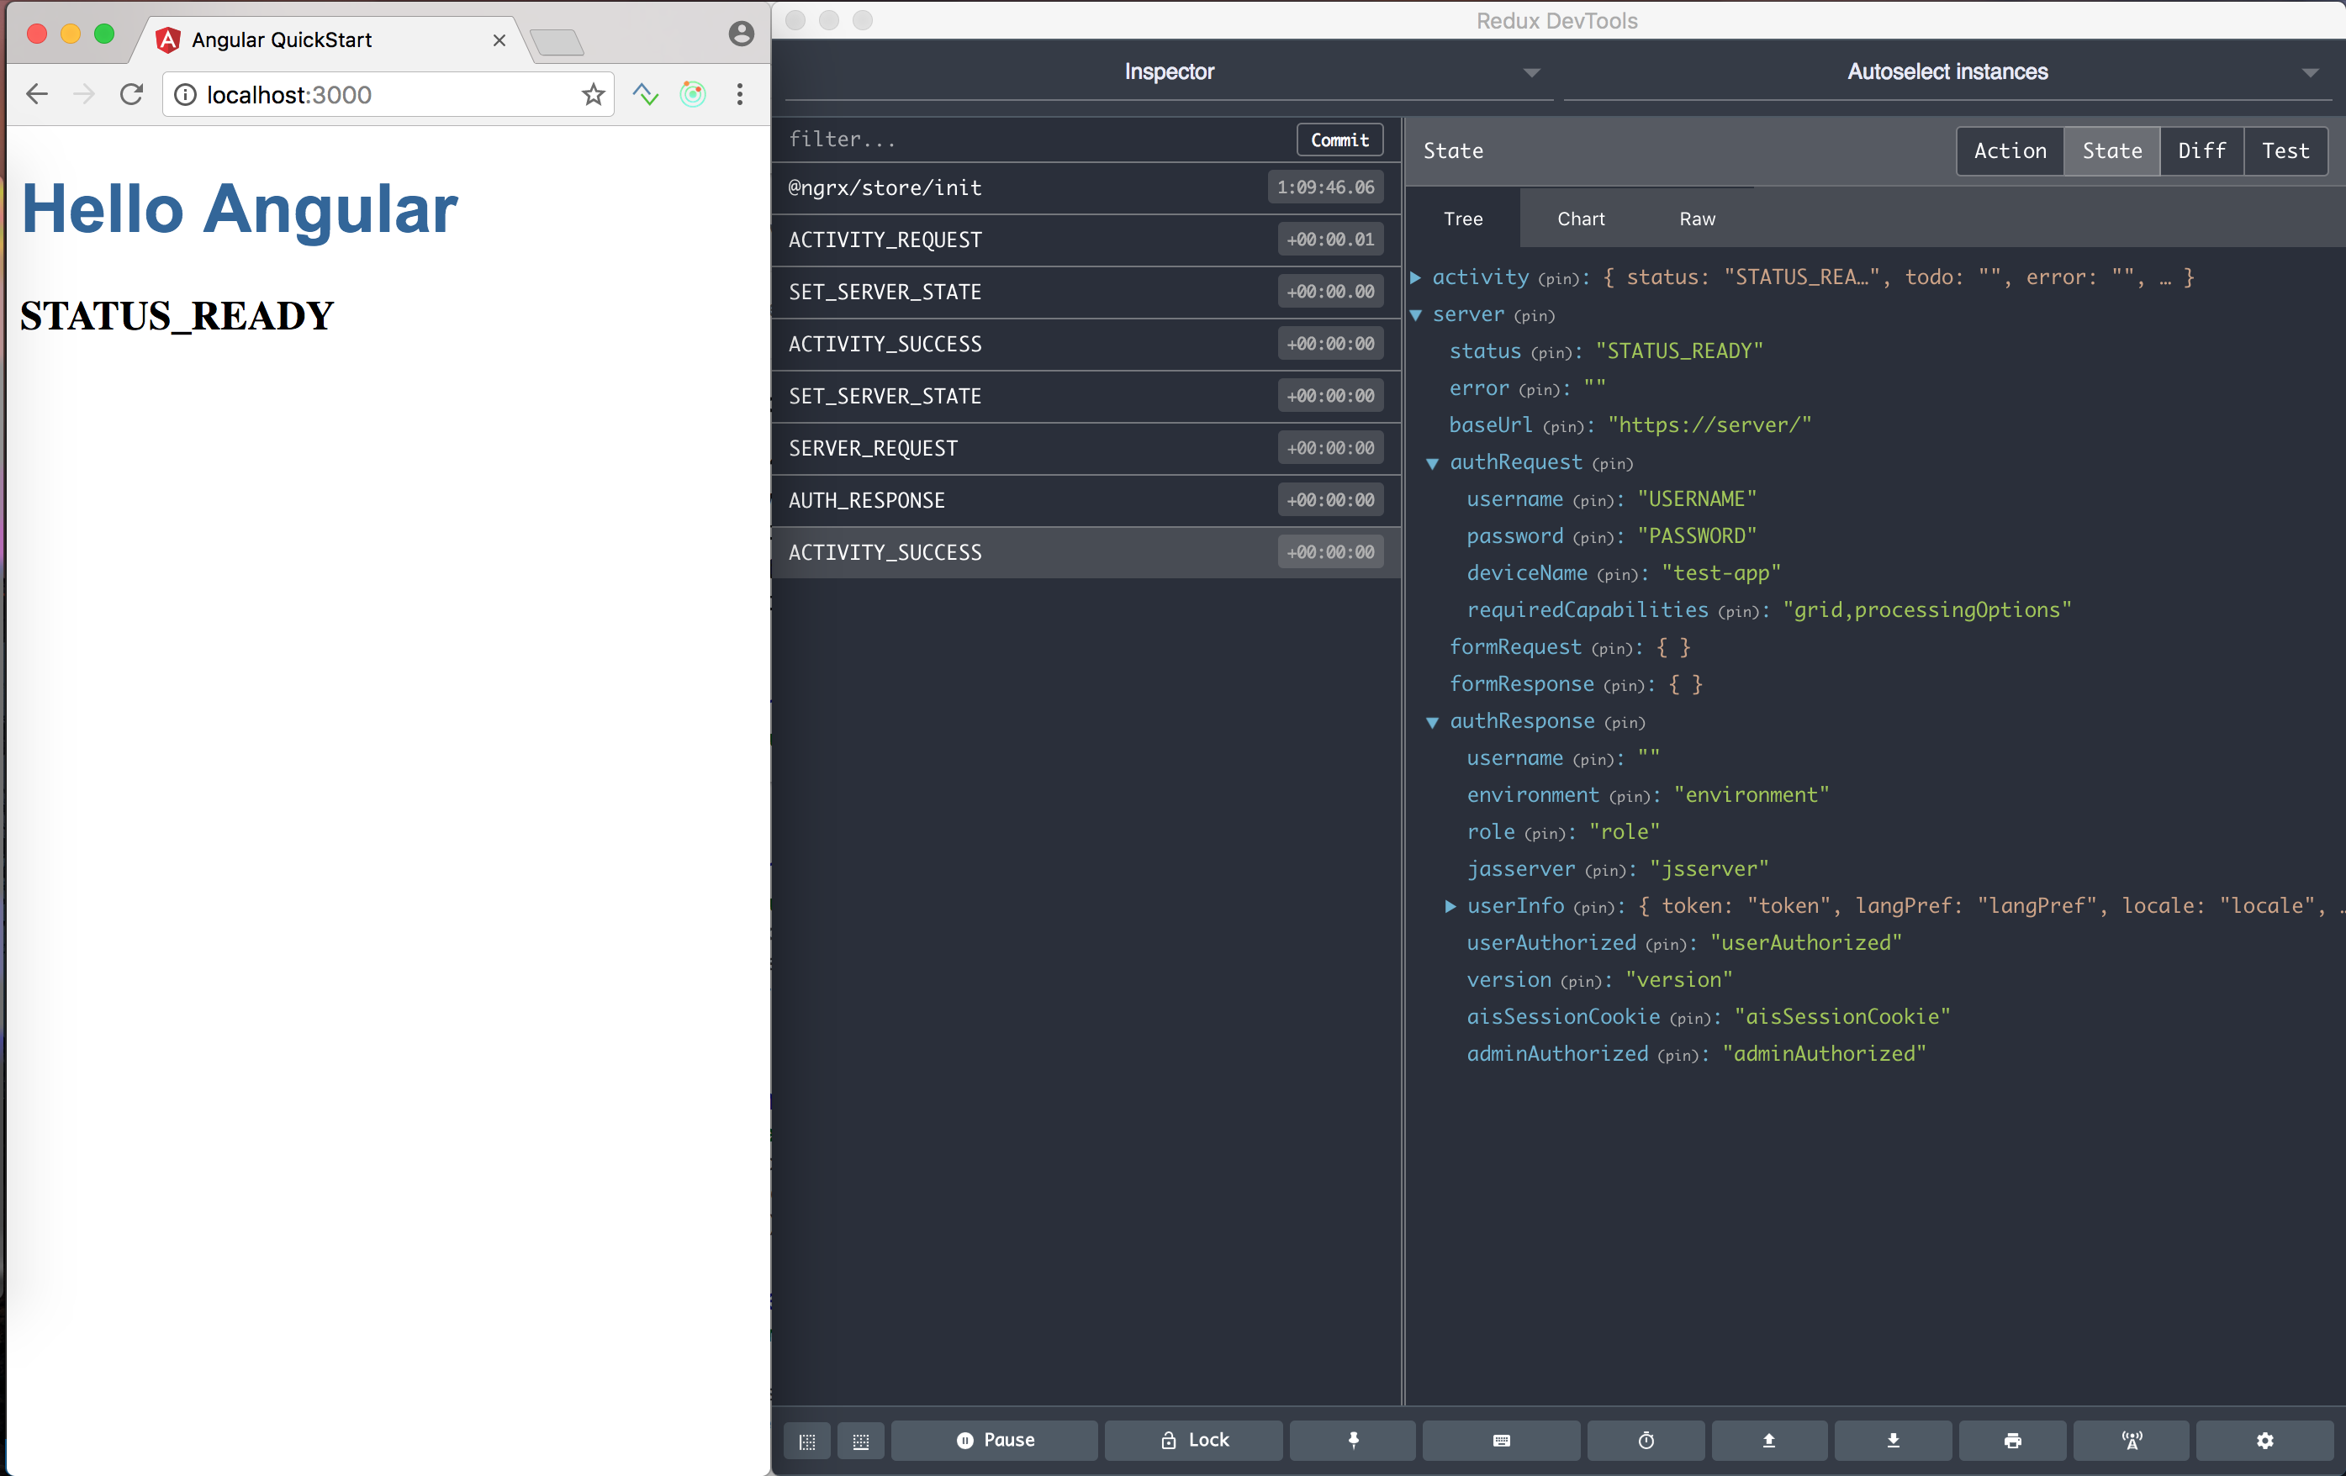Click the environment key
This screenshot has width=2346, height=1476.
[1533, 795]
